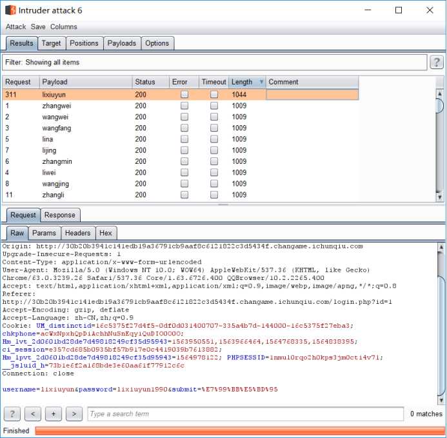Select the zhangli payload row
This screenshot has width=447, height=438.
tap(181, 195)
